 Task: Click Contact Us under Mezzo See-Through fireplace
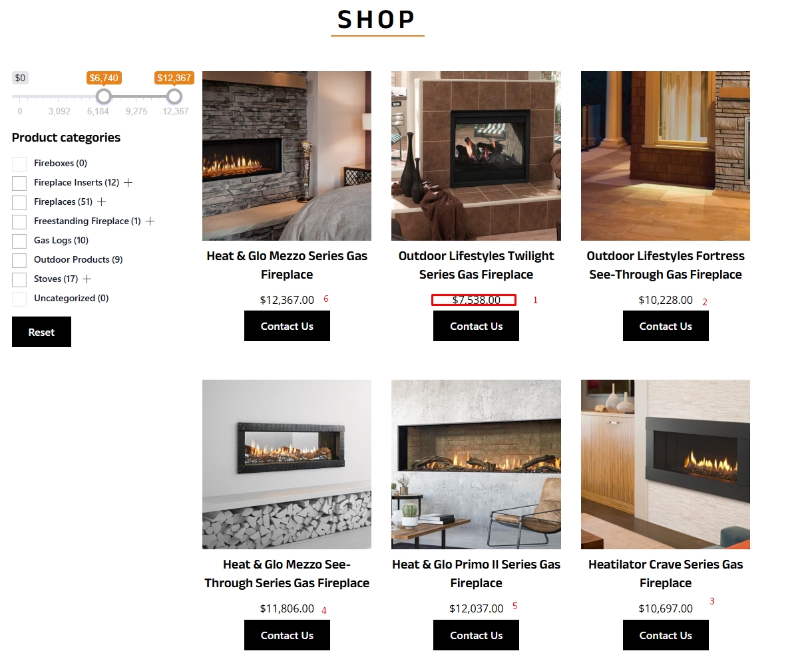(287, 635)
